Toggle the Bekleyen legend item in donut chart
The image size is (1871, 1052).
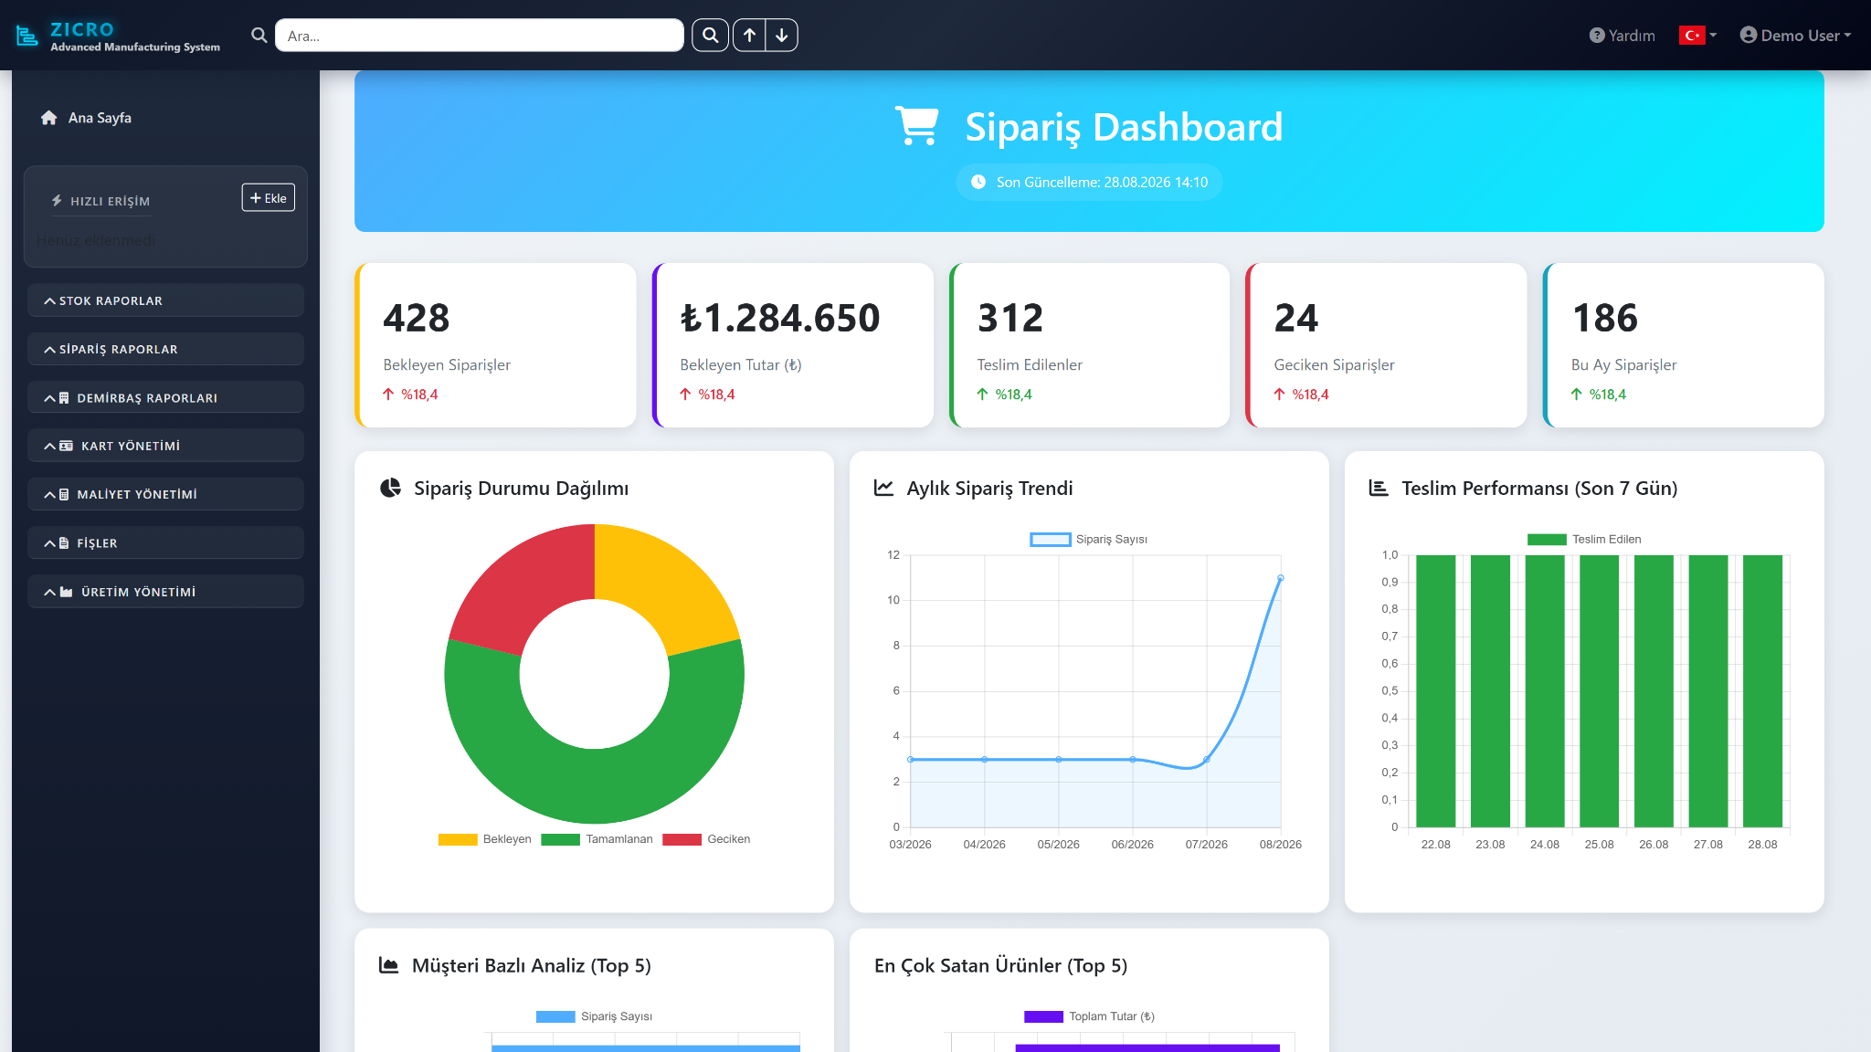[x=485, y=839]
